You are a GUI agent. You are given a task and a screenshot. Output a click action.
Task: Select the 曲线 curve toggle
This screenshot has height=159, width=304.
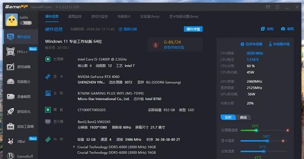point(243,117)
